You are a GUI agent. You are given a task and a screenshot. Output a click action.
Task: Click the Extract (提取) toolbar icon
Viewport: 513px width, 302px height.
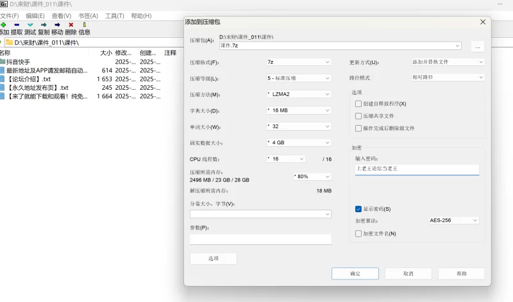coord(17,25)
